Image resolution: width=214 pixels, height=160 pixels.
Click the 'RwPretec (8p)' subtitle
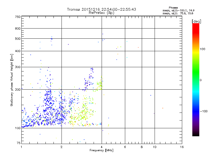(101, 13)
